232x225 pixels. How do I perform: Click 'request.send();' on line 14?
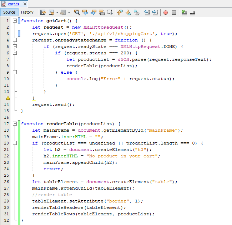click(53, 104)
